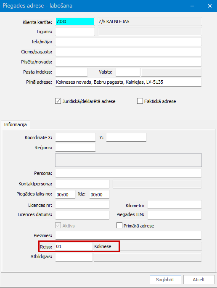This screenshot has height=288, width=217.
Task: Click the Pilnā adrese field
Action: [x=128, y=82]
